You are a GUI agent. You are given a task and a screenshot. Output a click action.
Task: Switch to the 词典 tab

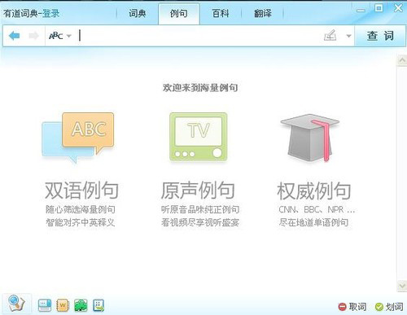137,13
